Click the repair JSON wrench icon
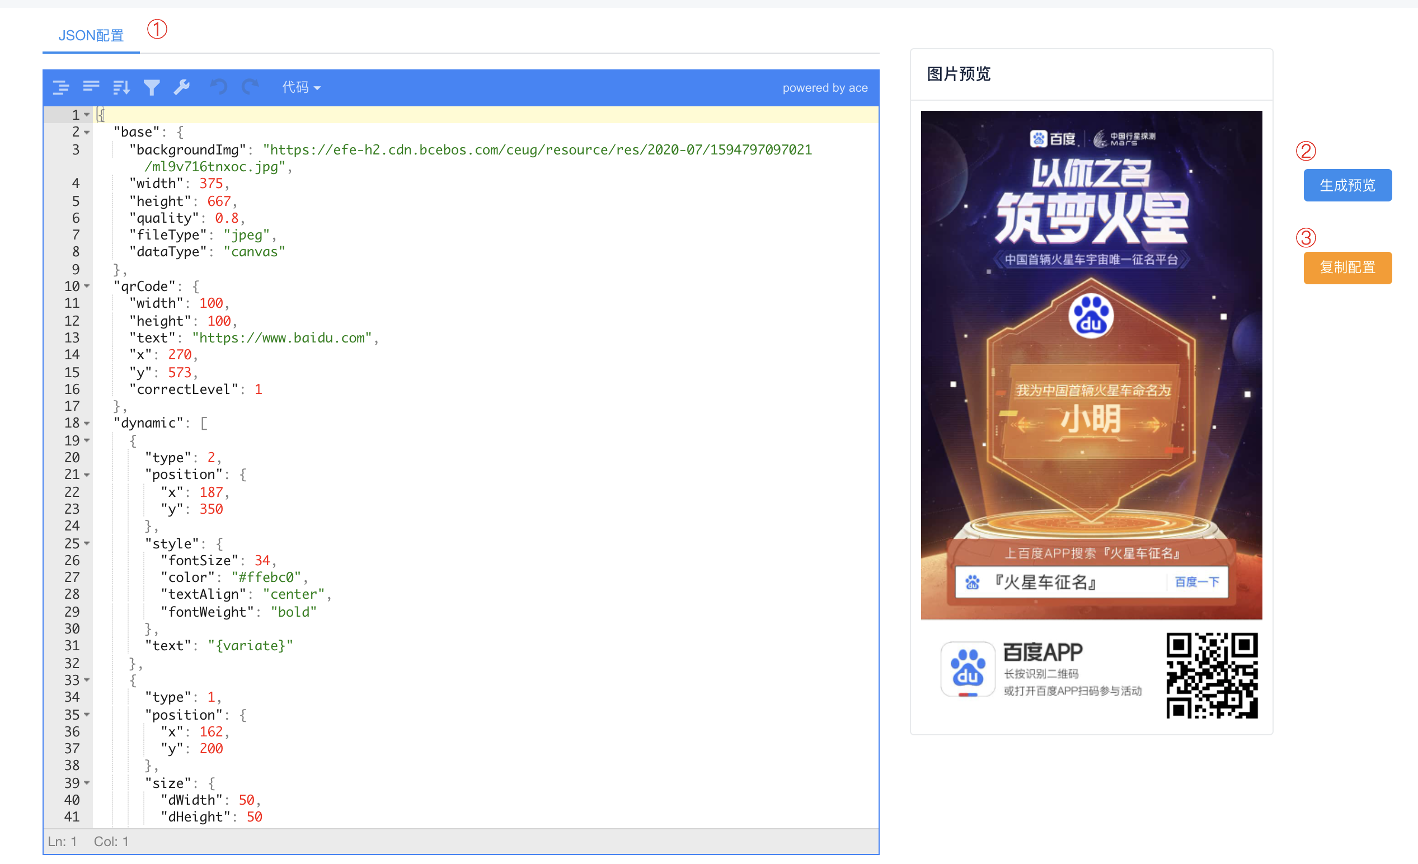The image size is (1418, 864). tap(181, 87)
